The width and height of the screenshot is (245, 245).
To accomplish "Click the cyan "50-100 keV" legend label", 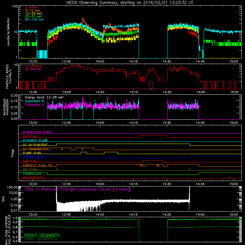I will (x=35, y=20).
